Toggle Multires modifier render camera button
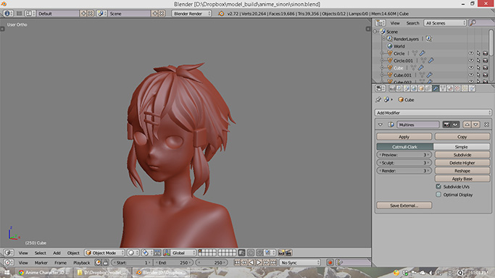 pyautogui.click(x=446, y=125)
